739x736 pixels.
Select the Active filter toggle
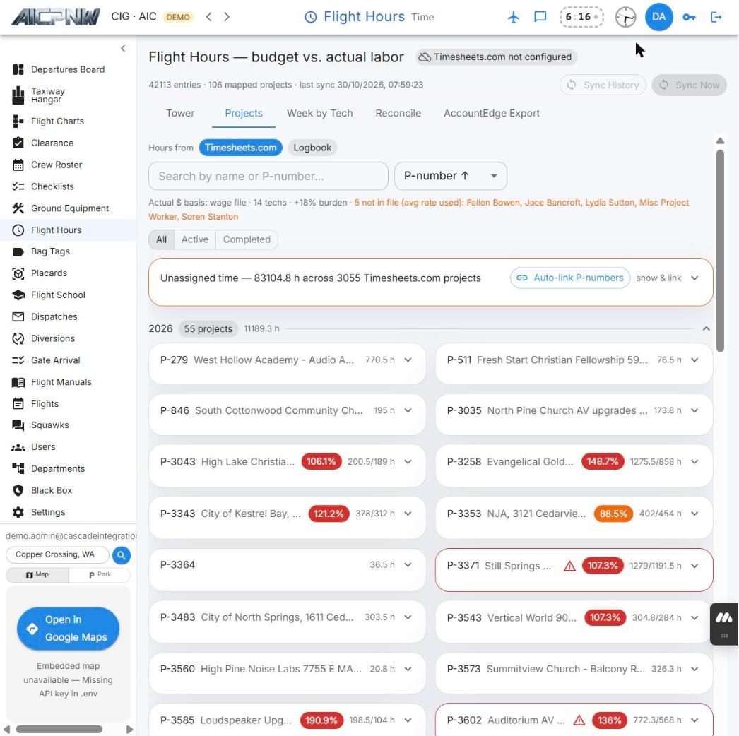click(x=195, y=239)
